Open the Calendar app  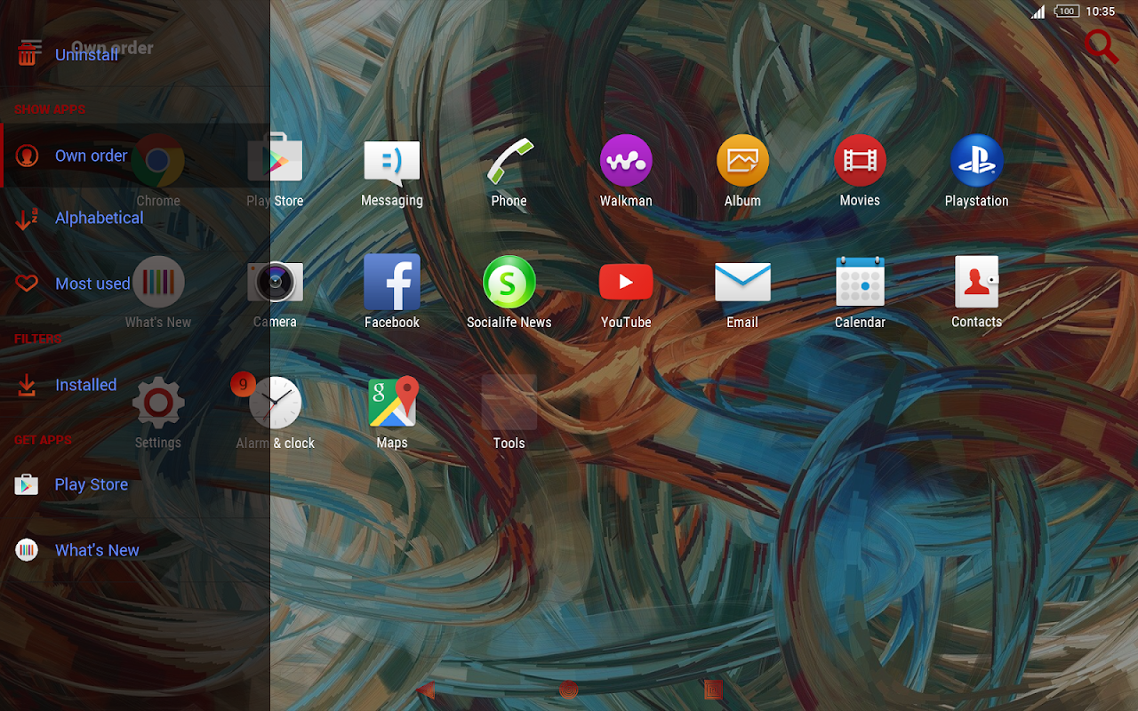point(860,293)
